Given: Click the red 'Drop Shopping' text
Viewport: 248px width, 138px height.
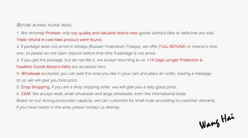Looking at the screenshot, I should [35, 87].
